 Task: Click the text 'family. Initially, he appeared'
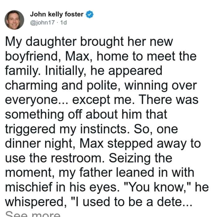click(x=84, y=71)
